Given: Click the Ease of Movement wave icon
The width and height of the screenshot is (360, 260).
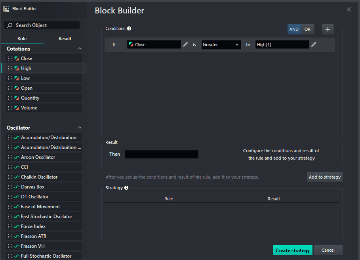Looking at the screenshot, I should click(x=17, y=206).
